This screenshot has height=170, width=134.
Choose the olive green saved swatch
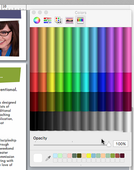coord(113,156)
